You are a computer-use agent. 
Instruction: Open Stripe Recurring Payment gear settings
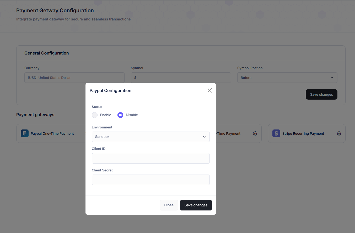339,133
